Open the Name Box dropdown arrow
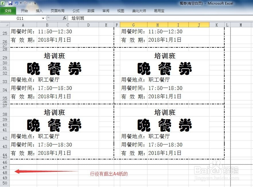Image resolution: width=253 pixels, height=187 pixels. (x=43, y=18)
